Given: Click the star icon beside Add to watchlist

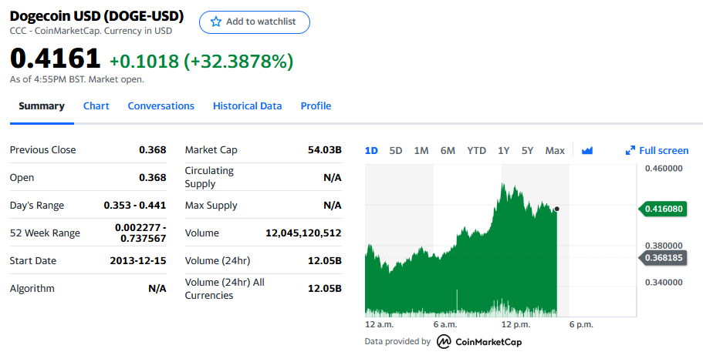Looking at the screenshot, I should (215, 22).
